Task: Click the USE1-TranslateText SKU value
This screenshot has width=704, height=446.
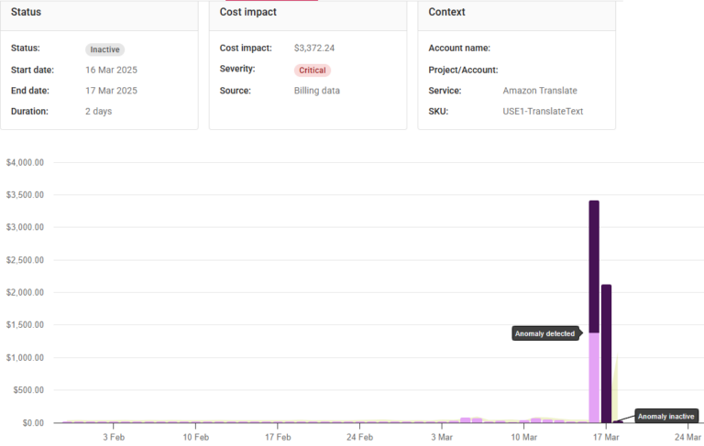Action: (x=543, y=111)
